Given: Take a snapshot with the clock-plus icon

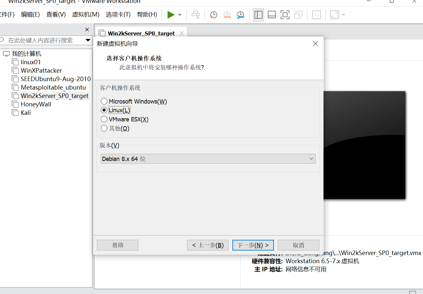Looking at the screenshot, I should pos(213,15).
